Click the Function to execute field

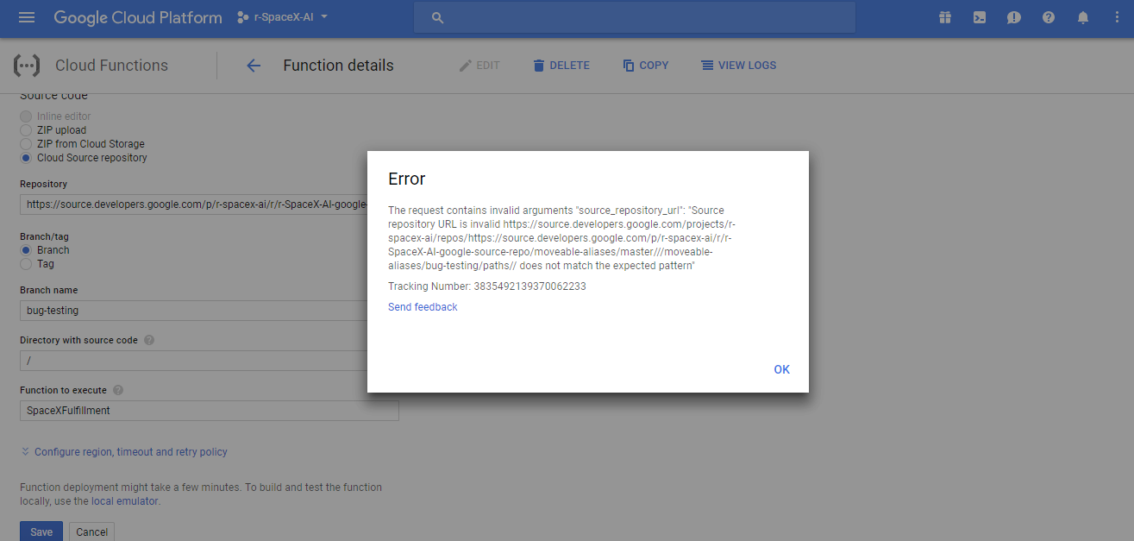click(x=210, y=411)
